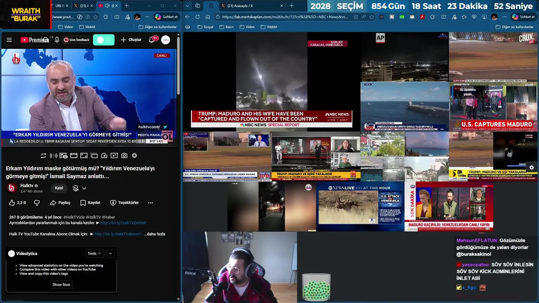
Task: Open the tab search chevron in right window
Action: coord(187,5)
